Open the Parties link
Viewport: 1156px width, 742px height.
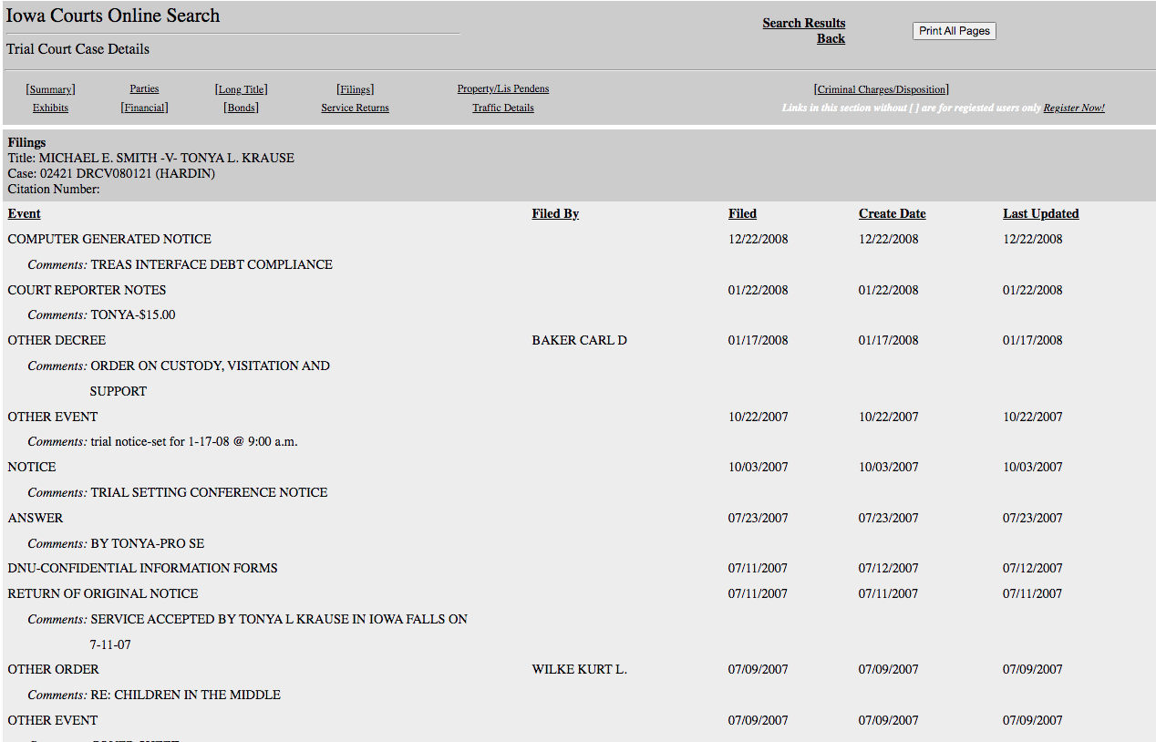[x=144, y=88]
